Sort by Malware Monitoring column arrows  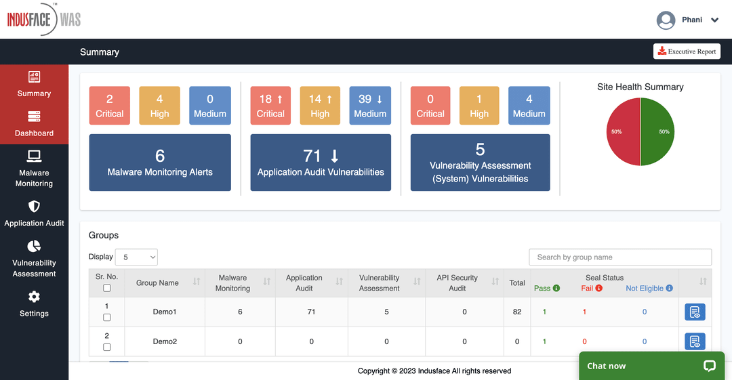click(x=266, y=282)
